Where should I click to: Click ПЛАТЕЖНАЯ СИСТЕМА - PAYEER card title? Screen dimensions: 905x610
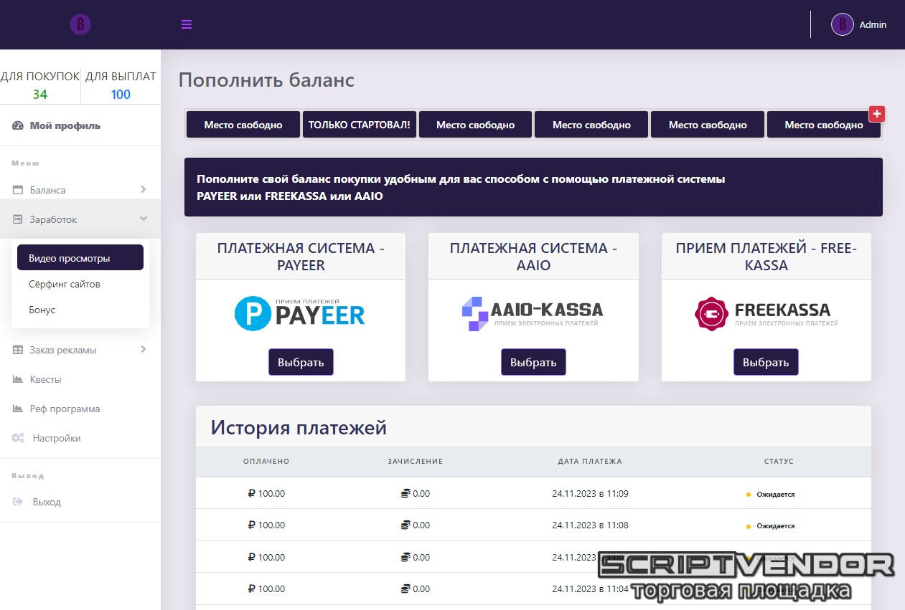point(301,257)
